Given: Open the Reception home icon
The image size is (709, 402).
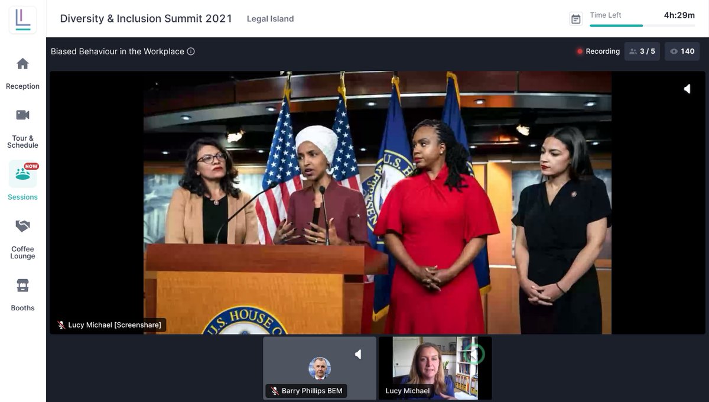Looking at the screenshot, I should pos(22,64).
